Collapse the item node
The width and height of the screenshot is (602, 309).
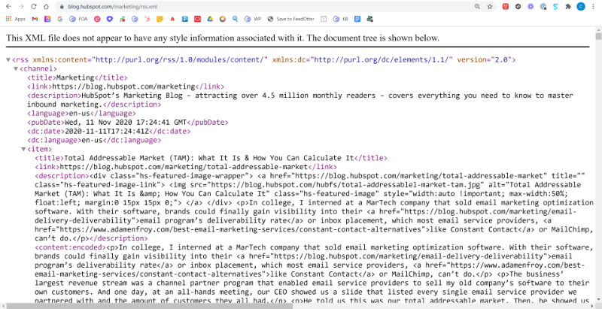tap(23, 149)
